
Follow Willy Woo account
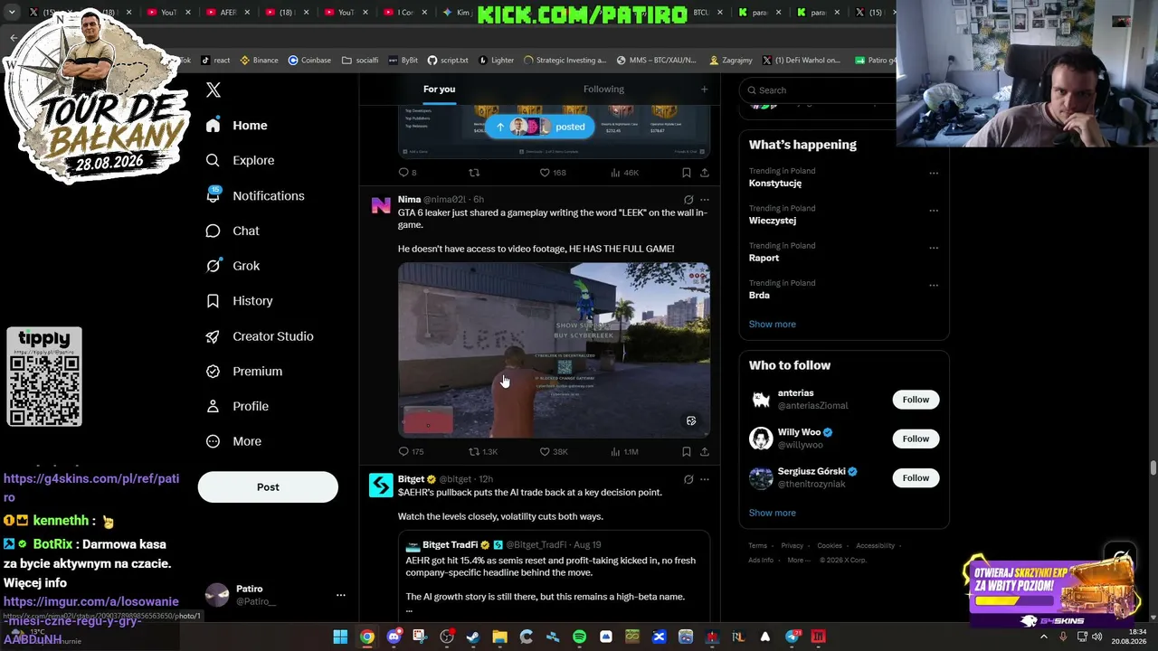[x=916, y=439]
